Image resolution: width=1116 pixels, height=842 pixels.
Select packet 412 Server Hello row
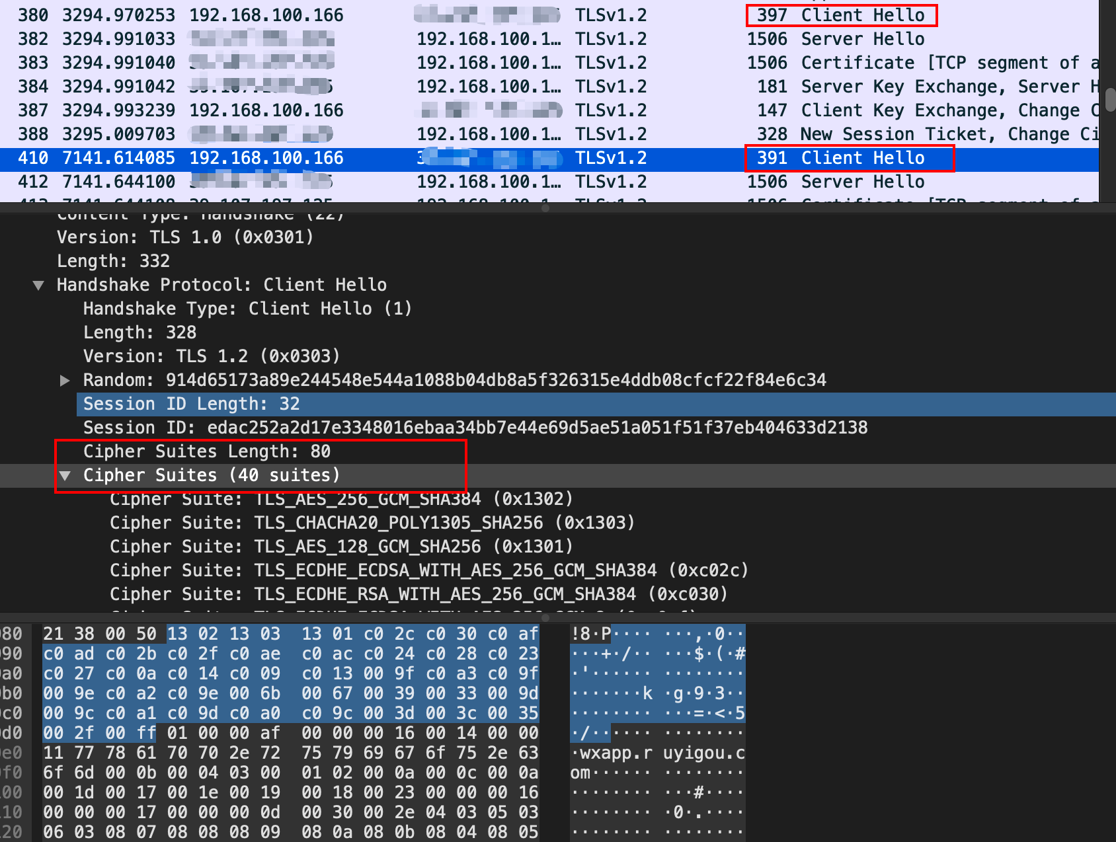463,182
